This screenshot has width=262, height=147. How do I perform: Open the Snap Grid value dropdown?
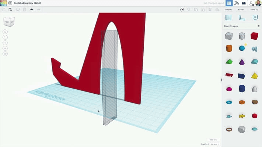pyautogui.click(x=215, y=144)
